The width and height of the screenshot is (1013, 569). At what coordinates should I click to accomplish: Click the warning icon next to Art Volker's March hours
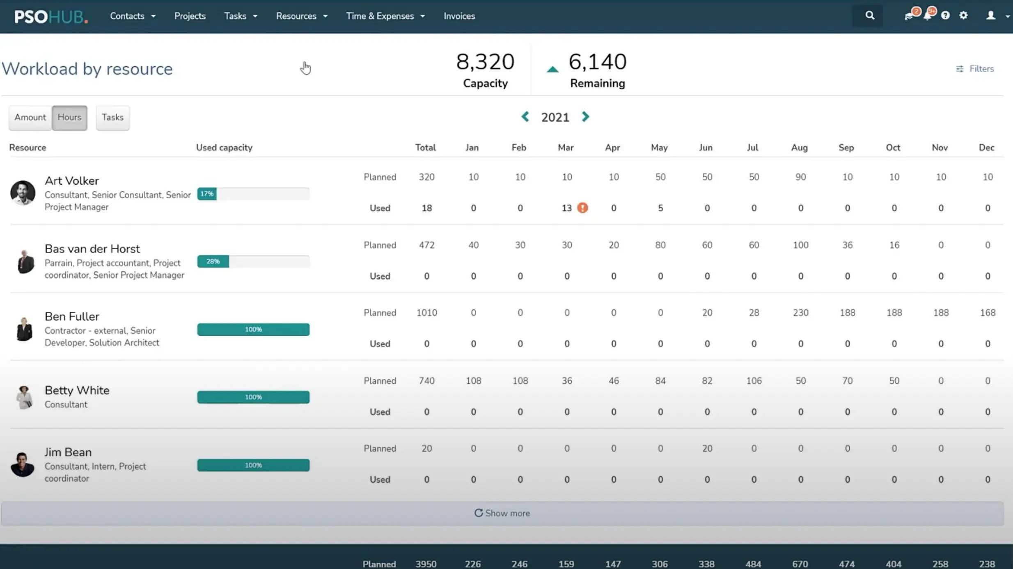pyautogui.click(x=582, y=208)
